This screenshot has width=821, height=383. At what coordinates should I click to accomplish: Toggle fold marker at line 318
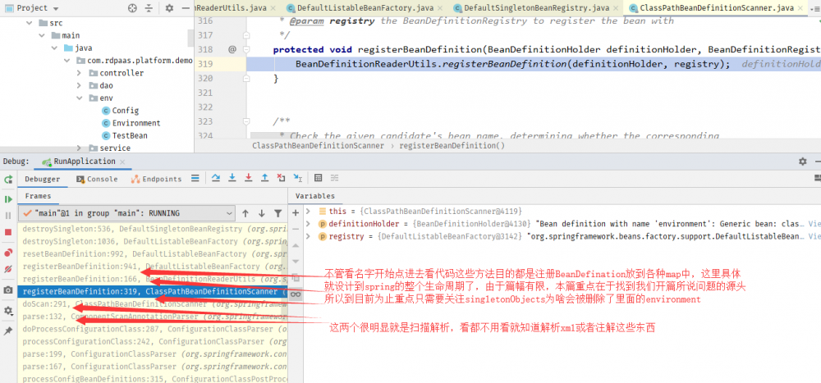(245, 50)
